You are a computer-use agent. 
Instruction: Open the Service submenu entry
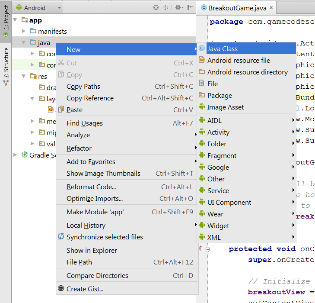(246, 190)
